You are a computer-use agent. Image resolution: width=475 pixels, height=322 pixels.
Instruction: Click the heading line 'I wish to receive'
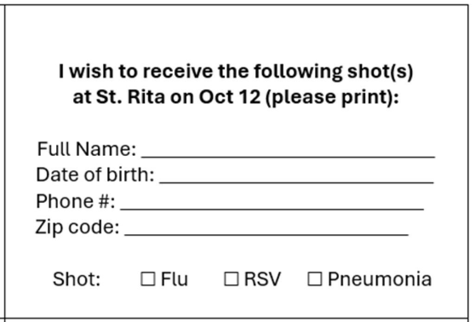(135, 71)
